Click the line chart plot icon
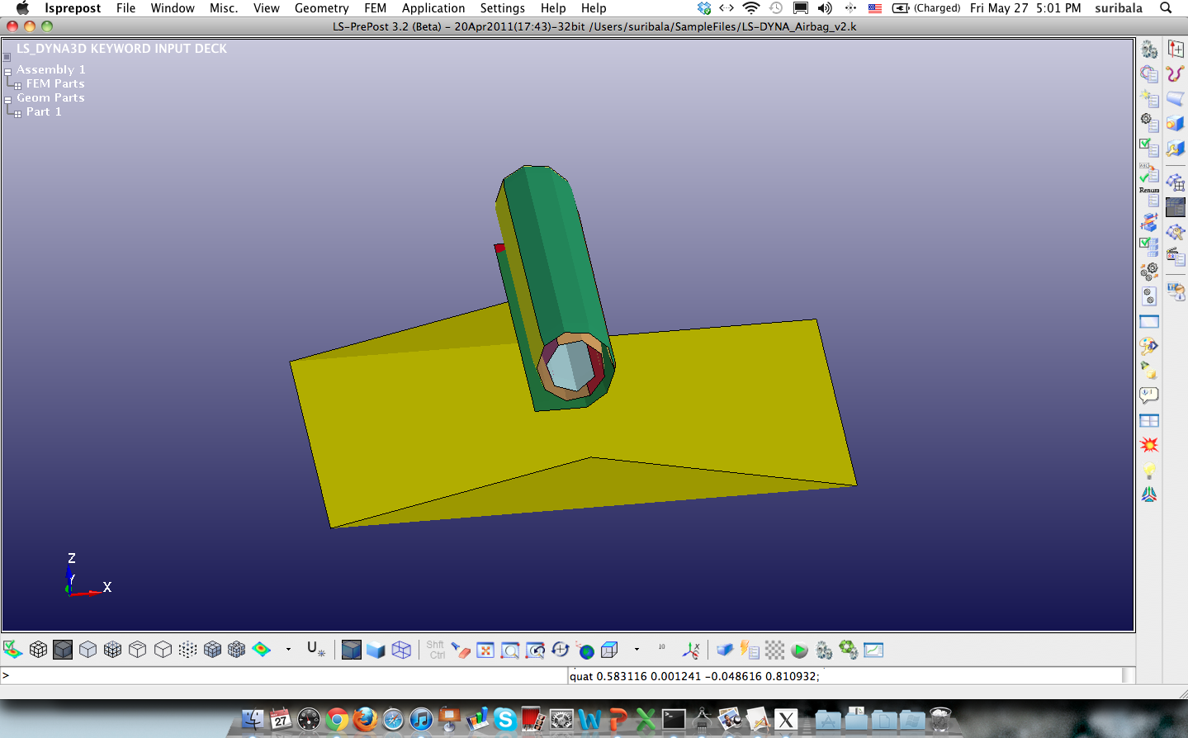The image size is (1188, 738). coord(873,650)
